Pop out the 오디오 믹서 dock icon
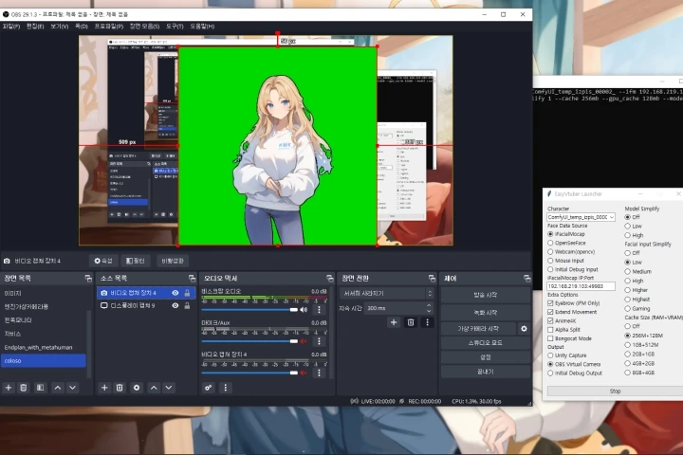The width and height of the screenshot is (683, 455). click(x=330, y=279)
